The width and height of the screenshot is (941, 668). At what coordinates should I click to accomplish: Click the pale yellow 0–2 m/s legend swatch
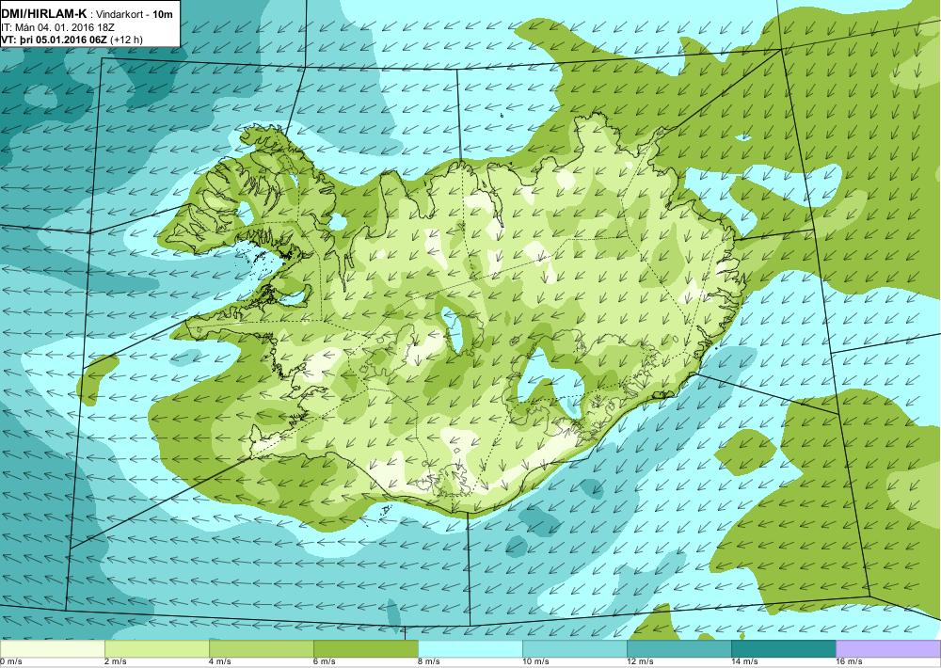52,648
